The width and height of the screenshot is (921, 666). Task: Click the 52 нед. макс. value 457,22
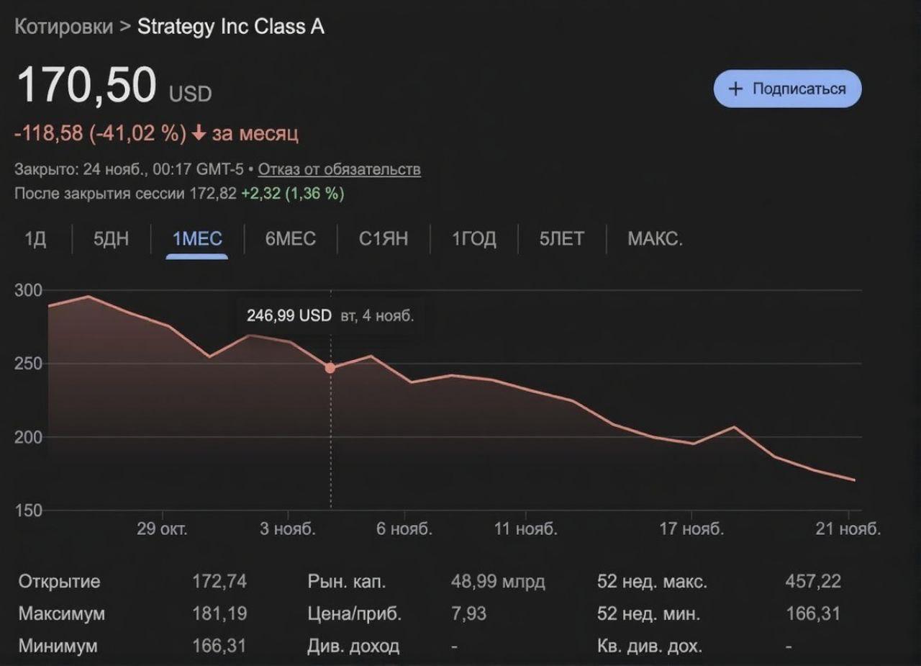pos(812,581)
